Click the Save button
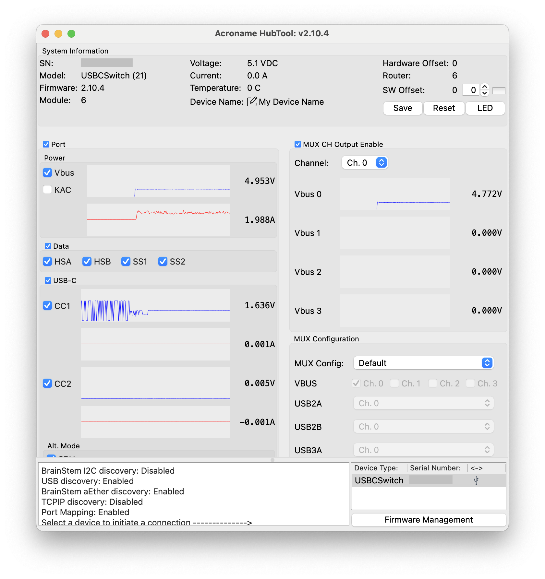This screenshot has height=579, width=545. [x=403, y=108]
